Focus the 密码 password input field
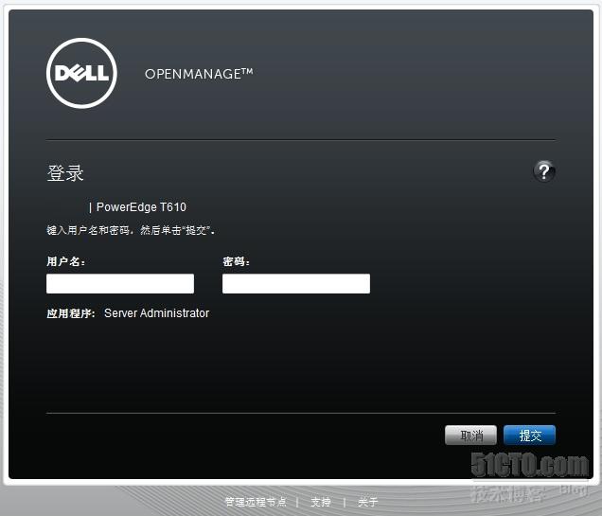Screen dimensions: 602x516 [296, 284]
